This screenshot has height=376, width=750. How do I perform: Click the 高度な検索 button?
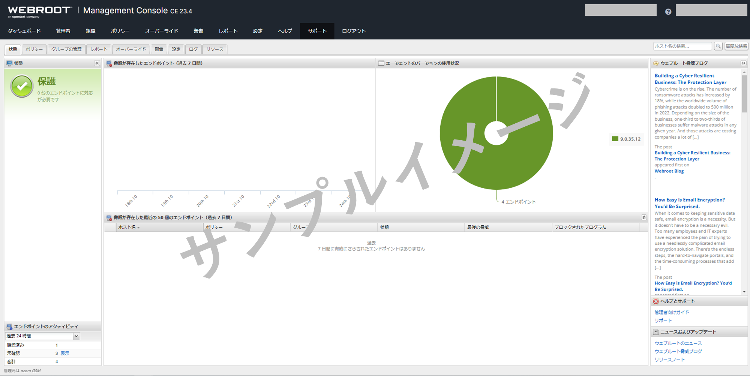736,46
